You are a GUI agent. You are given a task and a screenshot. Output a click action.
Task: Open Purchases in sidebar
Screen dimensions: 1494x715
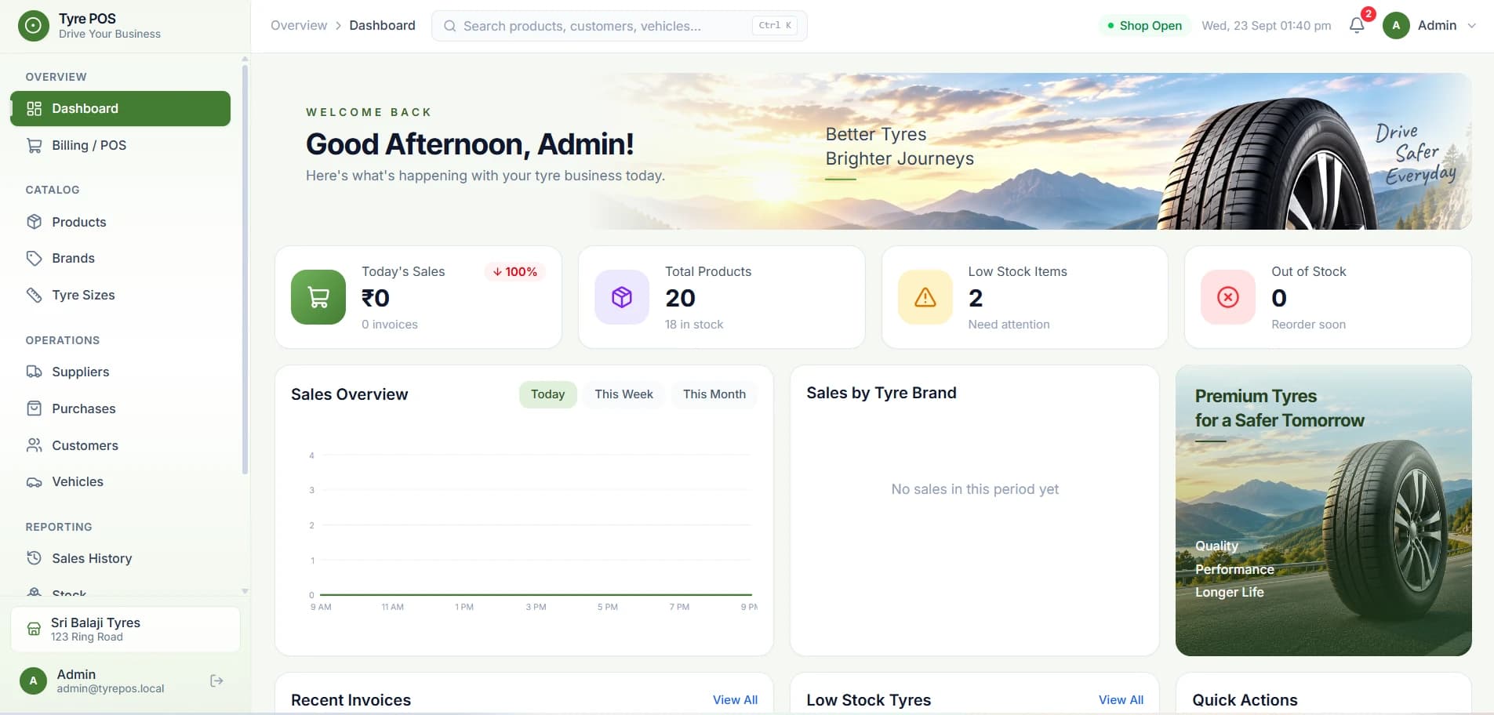click(x=120, y=408)
